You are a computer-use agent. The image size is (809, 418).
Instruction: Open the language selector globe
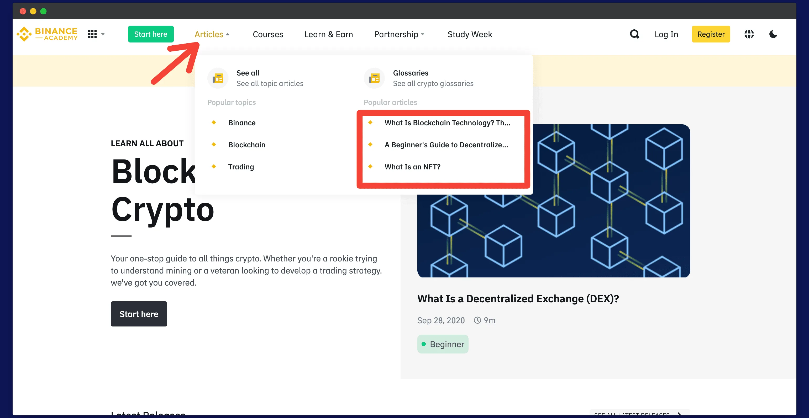tap(749, 34)
